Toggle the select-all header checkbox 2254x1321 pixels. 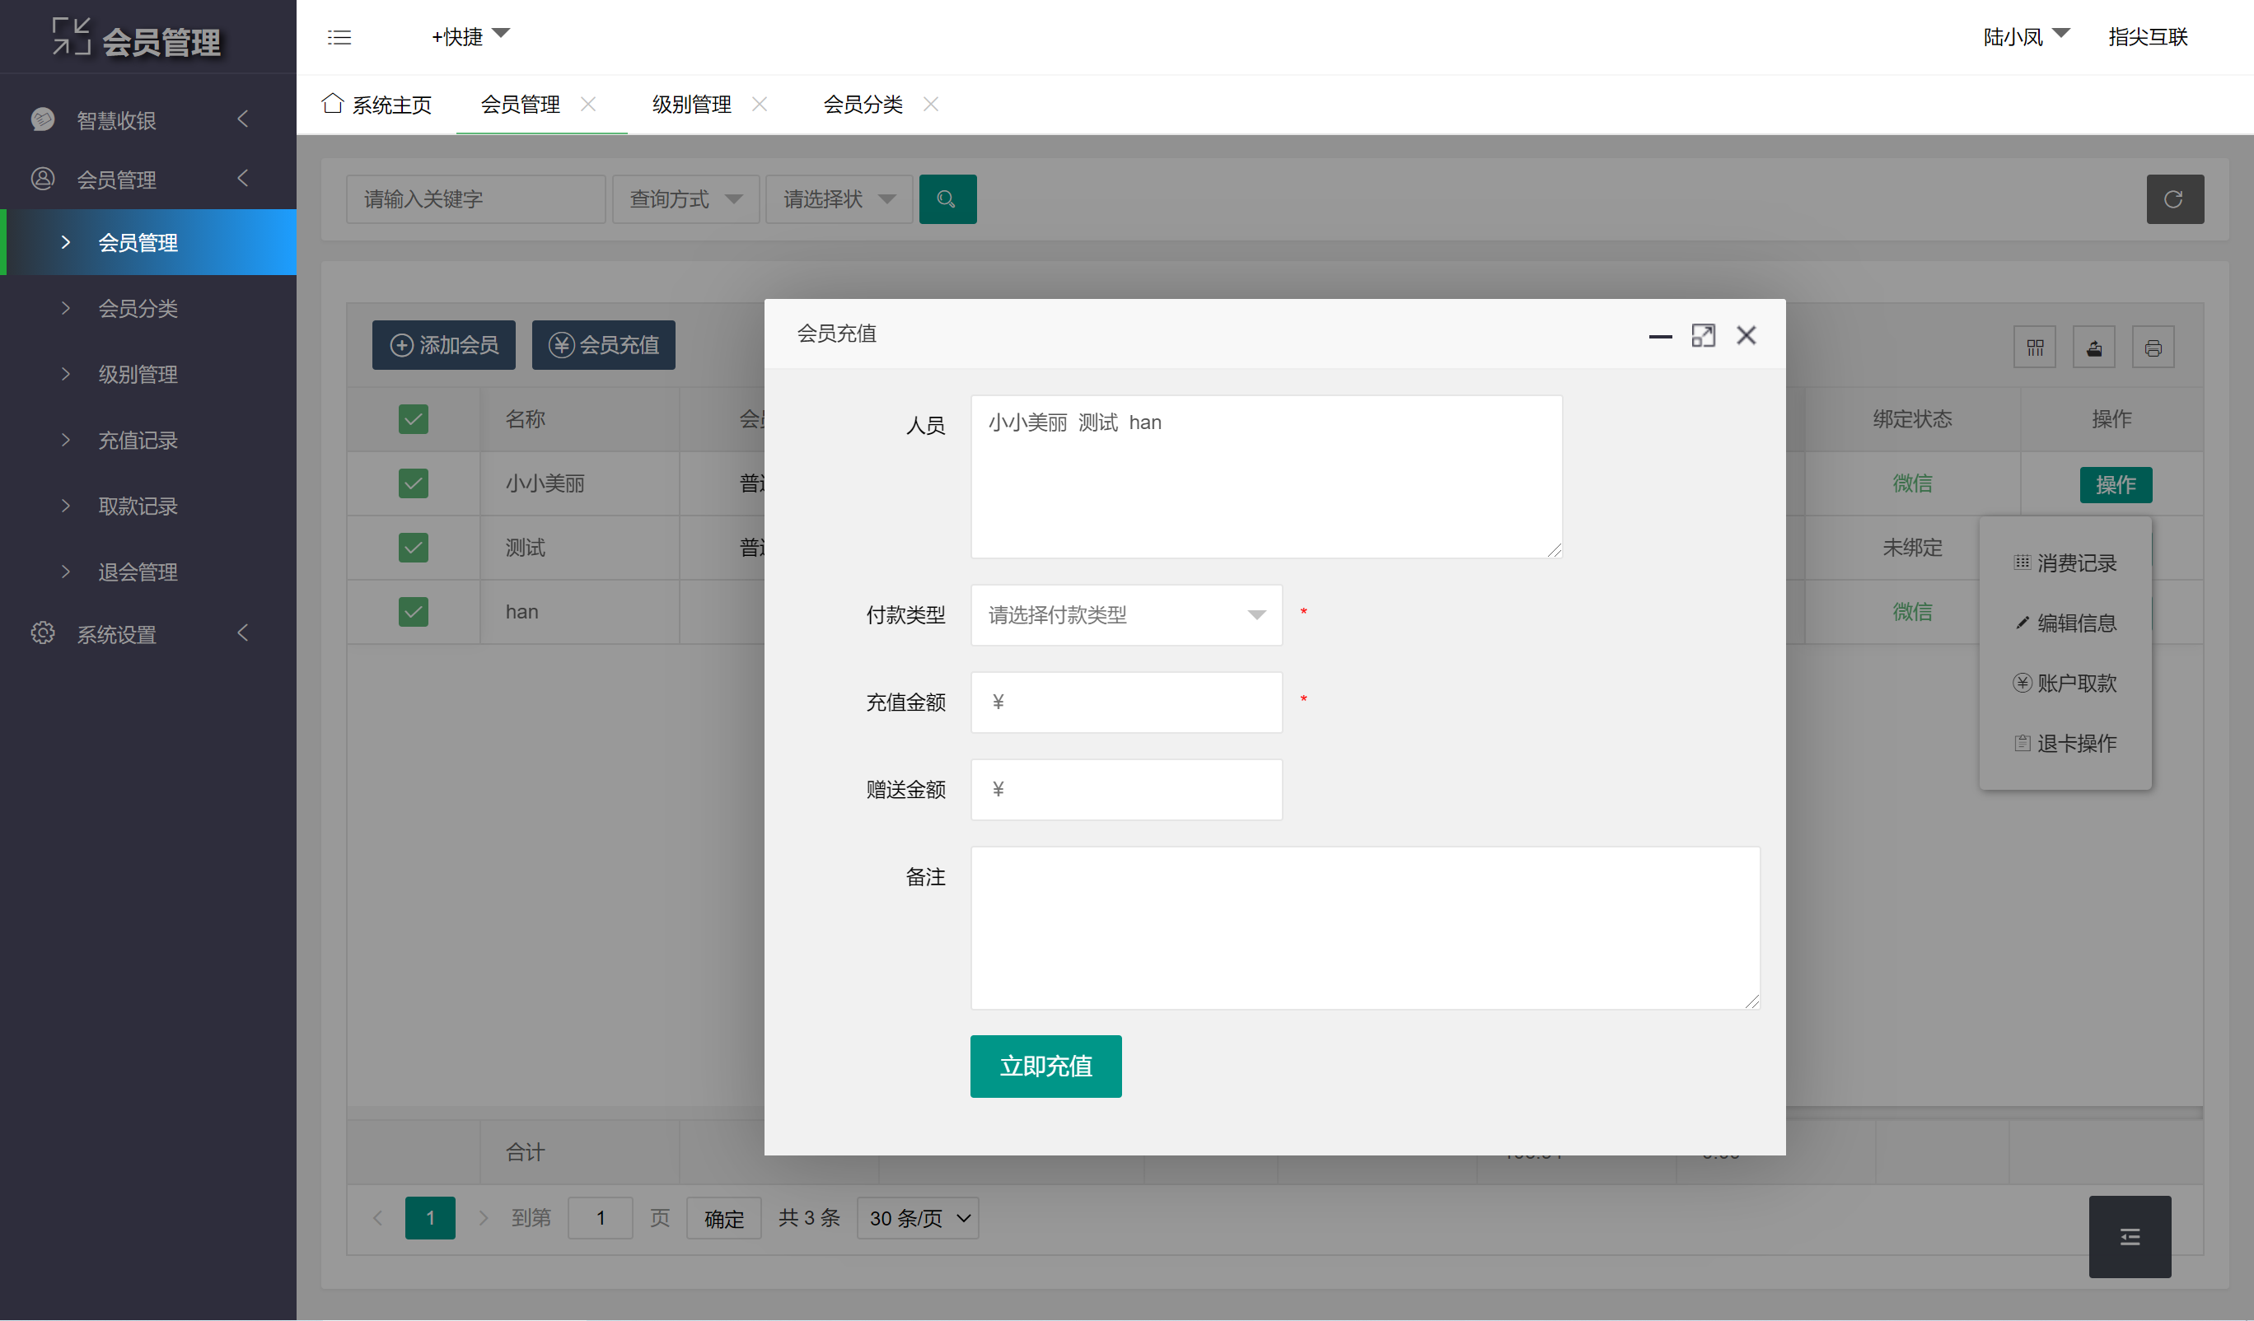click(x=414, y=418)
